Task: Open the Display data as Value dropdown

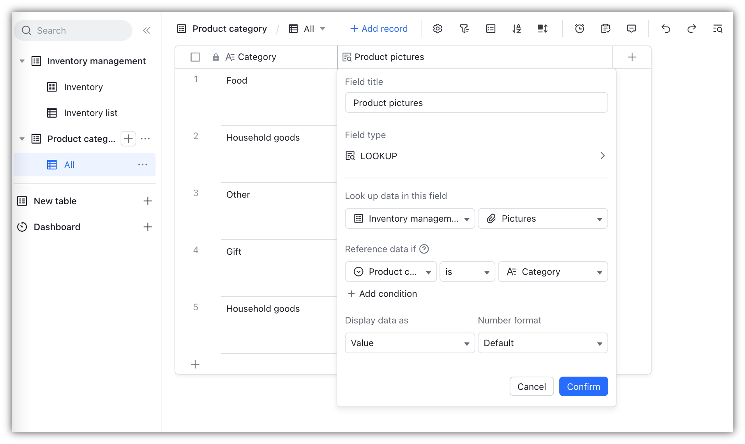Action: (409, 343)
